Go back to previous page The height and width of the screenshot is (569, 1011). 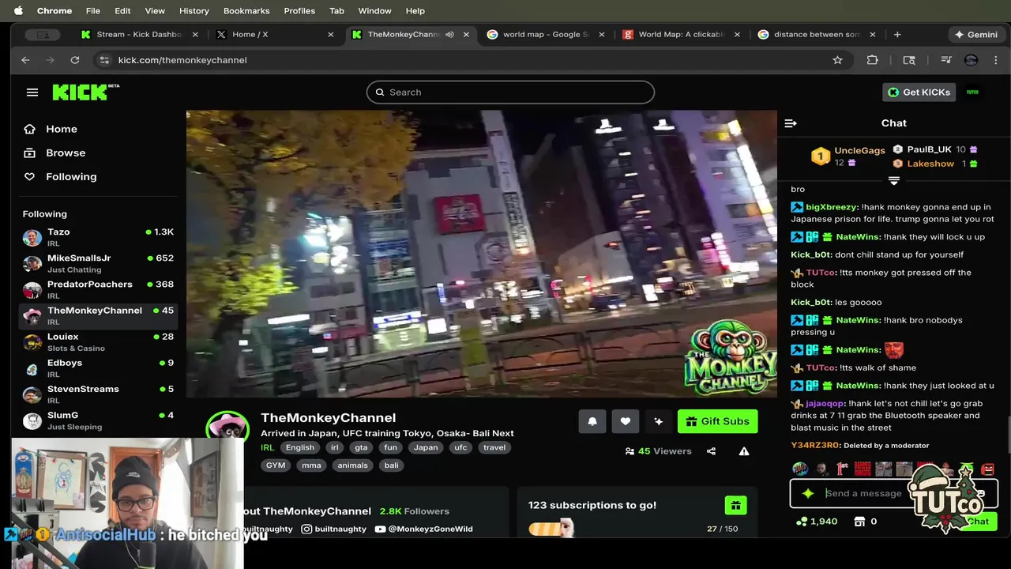coord(25,60)
